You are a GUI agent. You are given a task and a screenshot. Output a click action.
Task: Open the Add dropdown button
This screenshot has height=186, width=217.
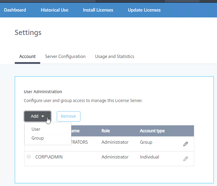pyautogui.click(x=38, y=116)
